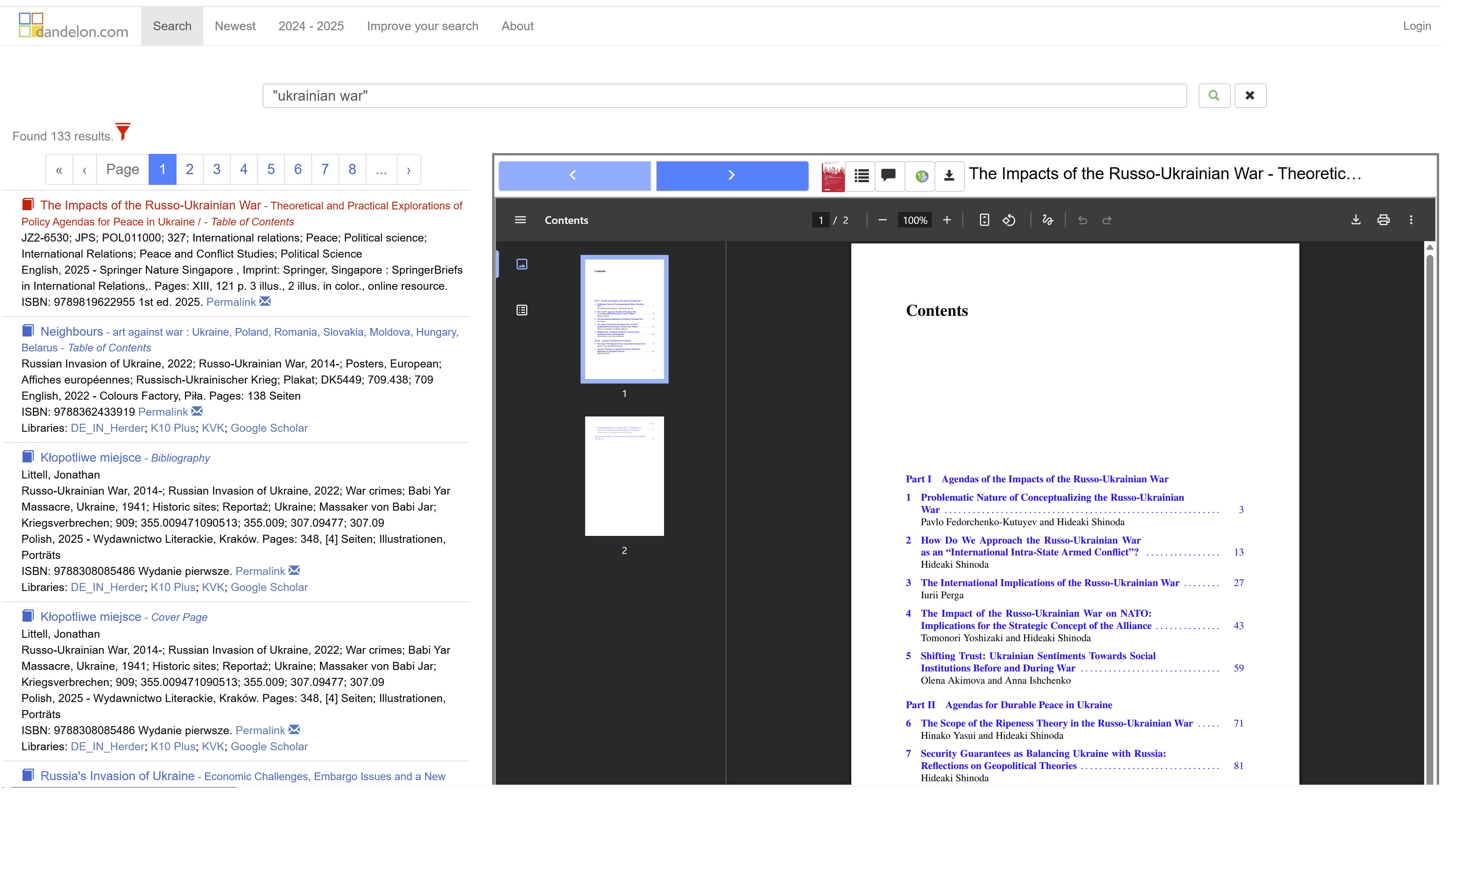This screenshot has height=885, width=1469.
Task: Open the Newest menu item
Action: tap(235, 26)
